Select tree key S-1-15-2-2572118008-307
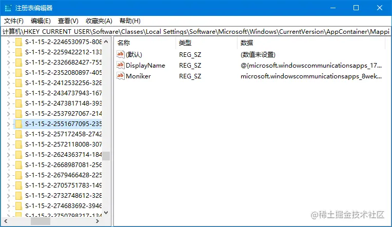Viewport: 392px width, 227px height. 63,145
